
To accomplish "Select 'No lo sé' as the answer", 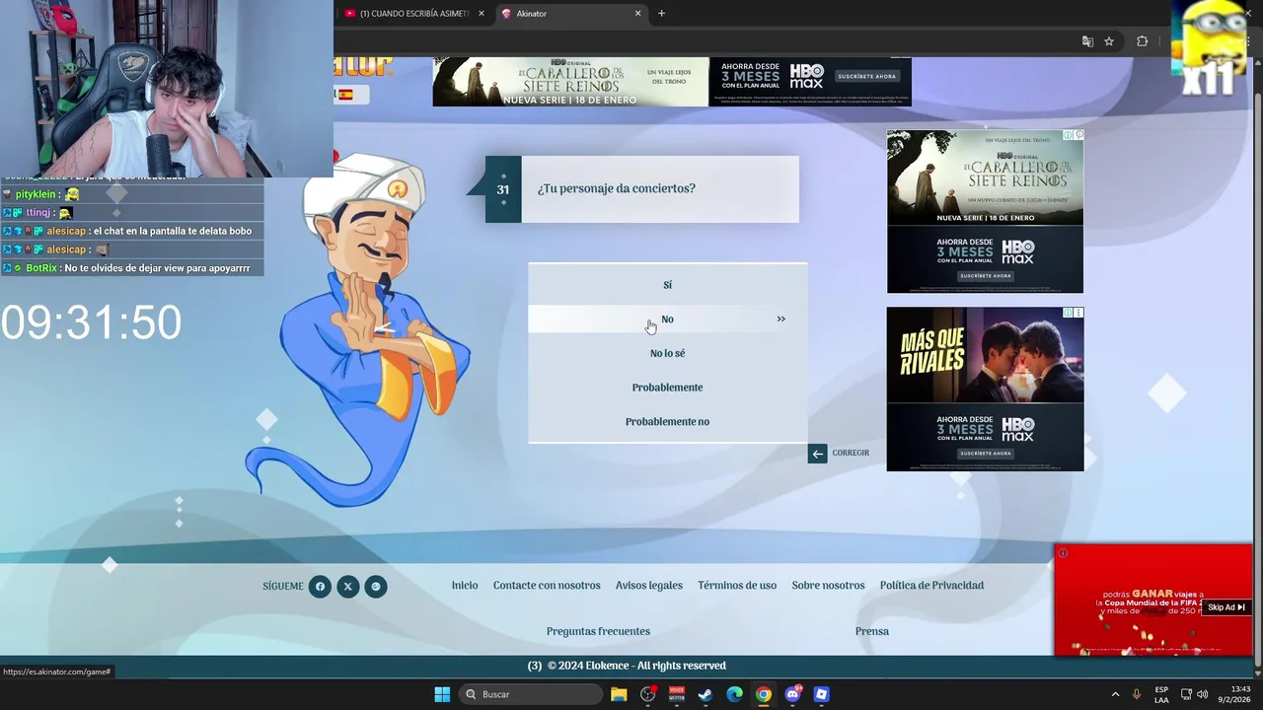I will point(667,353).
